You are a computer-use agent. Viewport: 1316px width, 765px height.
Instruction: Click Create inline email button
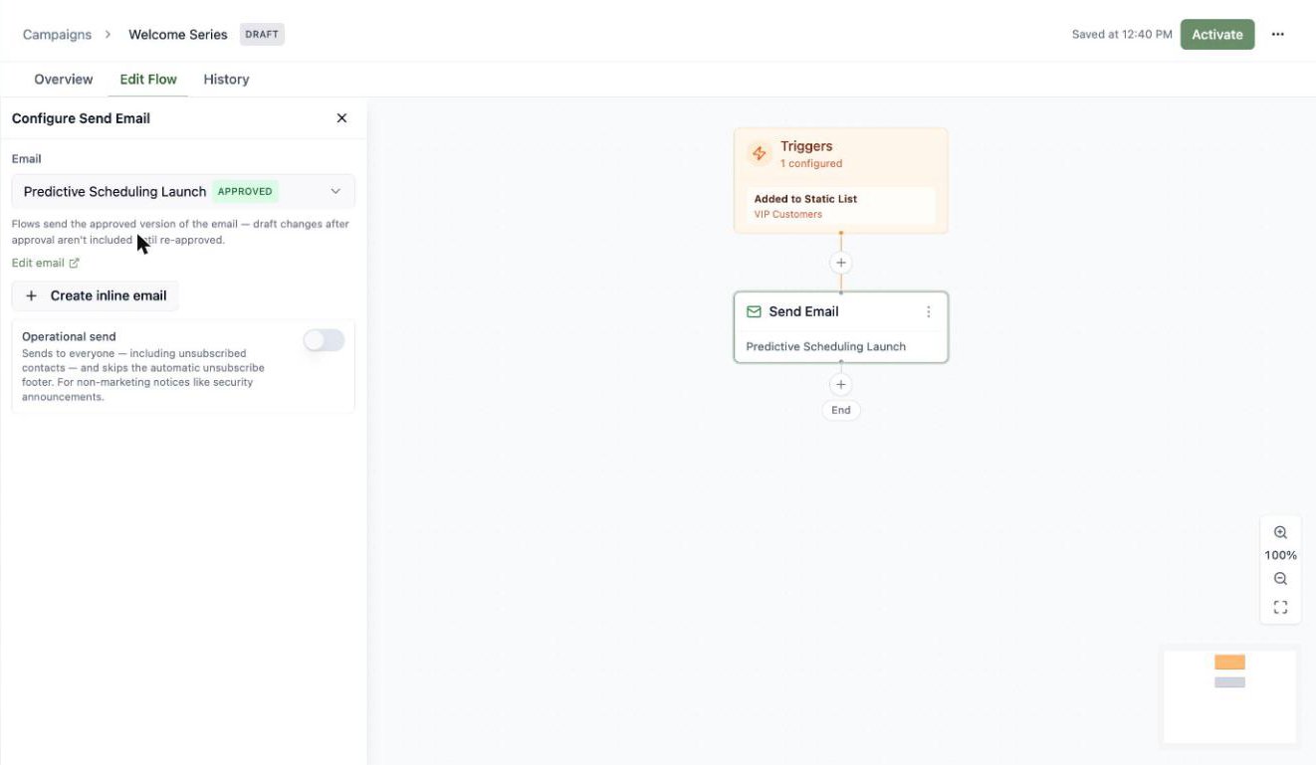pos(96,295)
